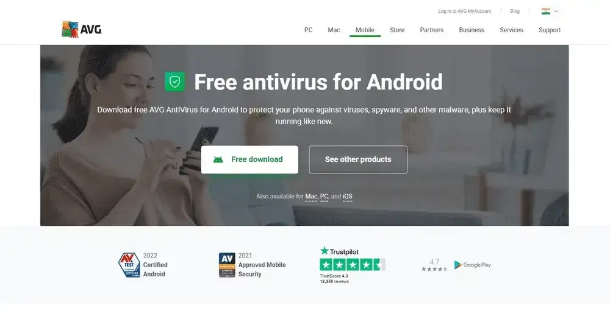Open the country flag language selector

546,11
